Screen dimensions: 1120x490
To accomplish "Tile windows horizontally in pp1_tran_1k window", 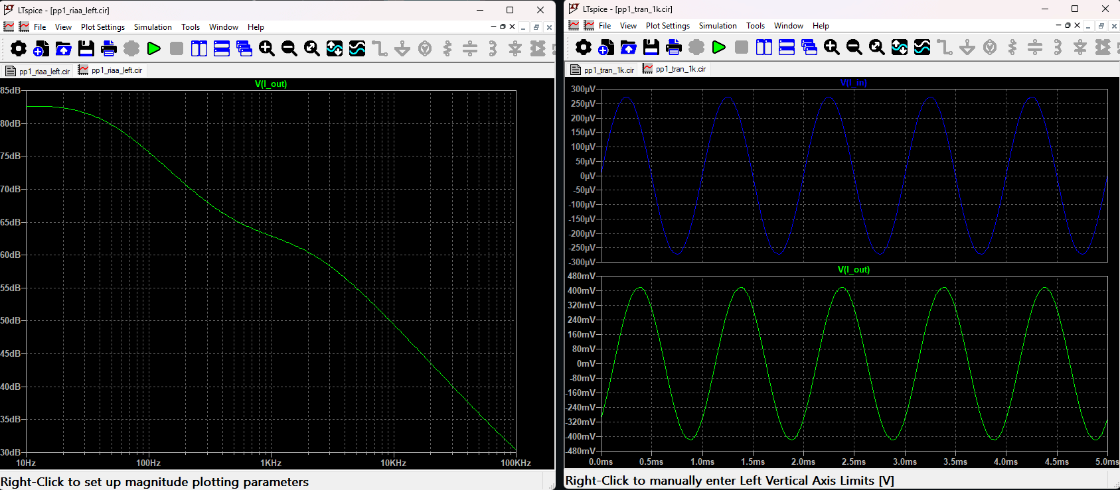I will click(787, 47).
